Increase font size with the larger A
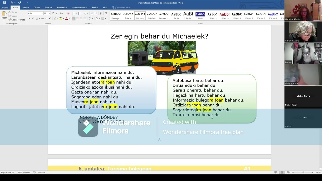This screenshot has width=322, height=181. [53, 13]
